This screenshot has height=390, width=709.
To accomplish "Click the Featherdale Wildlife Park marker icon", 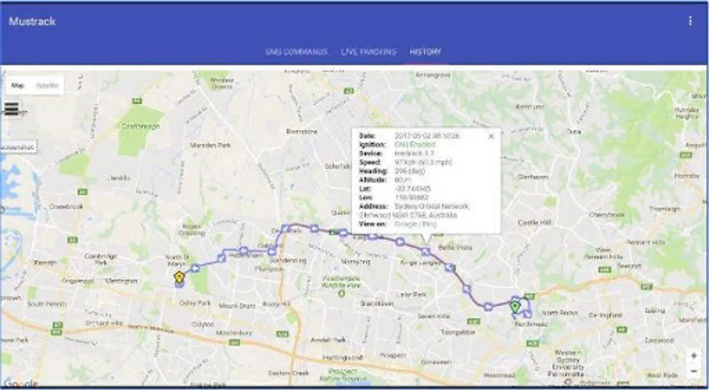I will coord(341,293).
